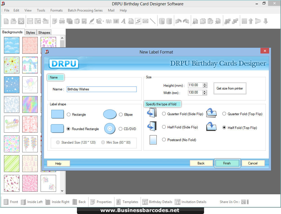This screenshot has height=214, width=281.
Task: Increase Height value with up spinner
Action: tap(205, 84)
